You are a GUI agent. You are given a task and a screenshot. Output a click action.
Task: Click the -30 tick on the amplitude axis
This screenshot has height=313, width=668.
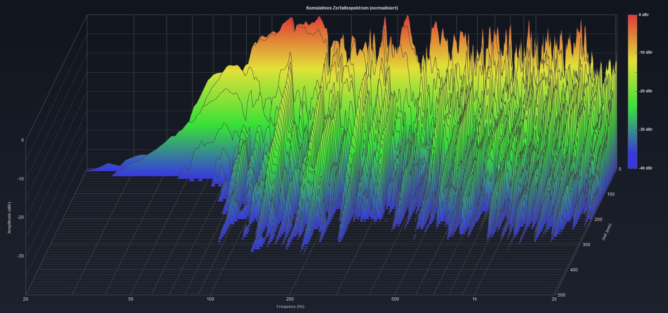coord(20,256)
